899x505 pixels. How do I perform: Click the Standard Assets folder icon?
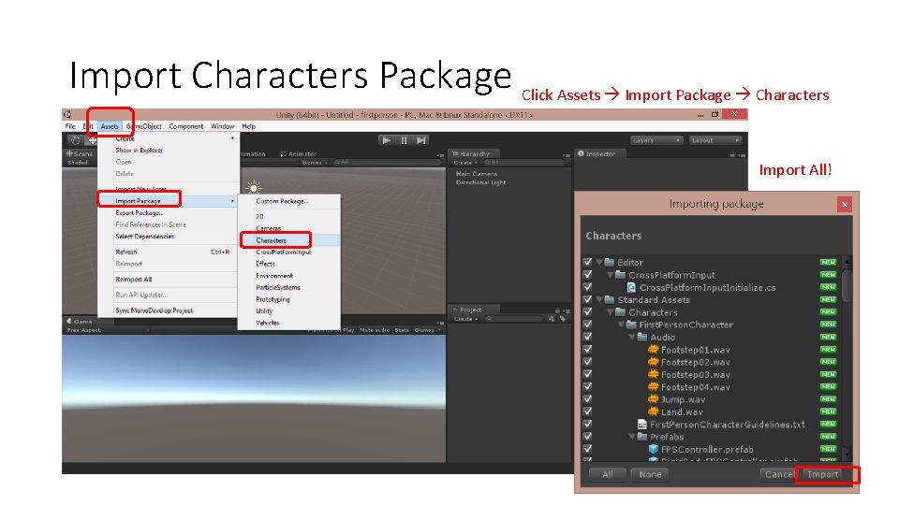610,299
